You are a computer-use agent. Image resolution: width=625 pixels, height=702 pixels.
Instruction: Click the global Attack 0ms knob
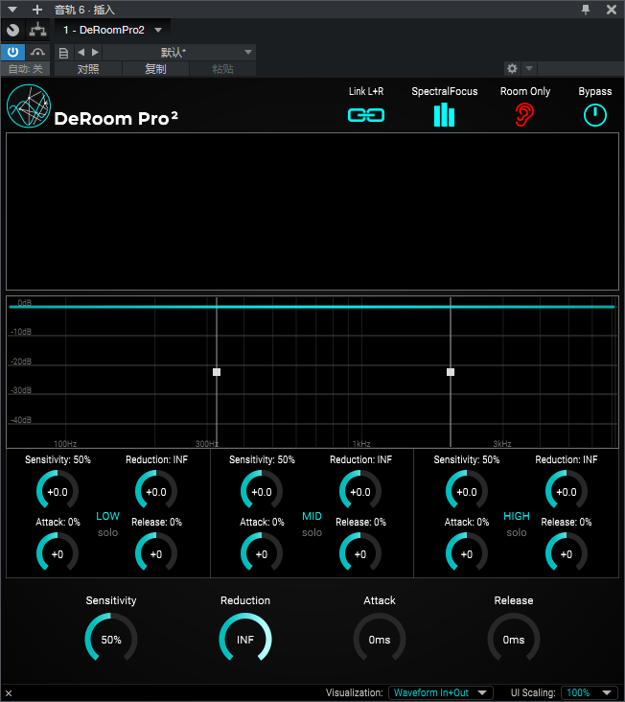click(380, 639)
